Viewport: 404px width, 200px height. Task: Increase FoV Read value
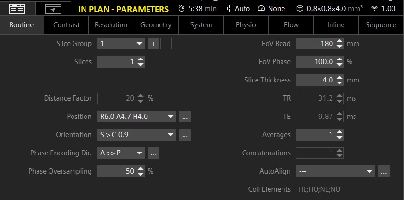[x=340, y=41]
